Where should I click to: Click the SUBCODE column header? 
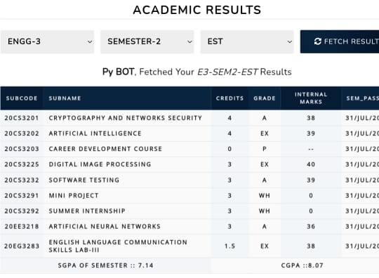pyautogui.click(x=22, y=98)
